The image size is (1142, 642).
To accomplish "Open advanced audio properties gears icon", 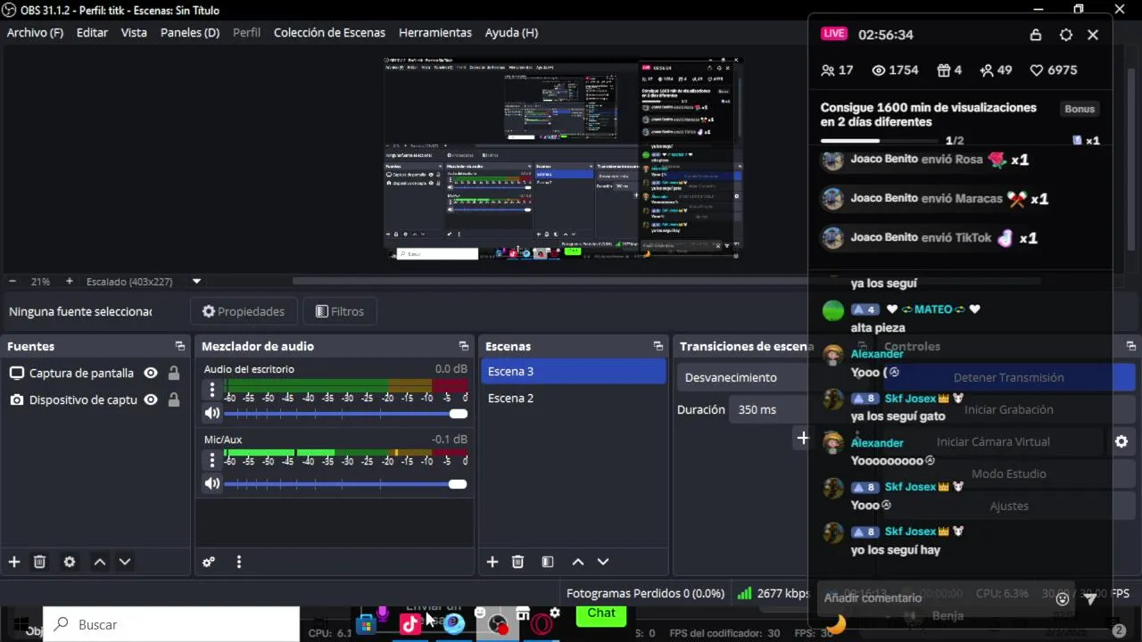I will coord(209,562).
